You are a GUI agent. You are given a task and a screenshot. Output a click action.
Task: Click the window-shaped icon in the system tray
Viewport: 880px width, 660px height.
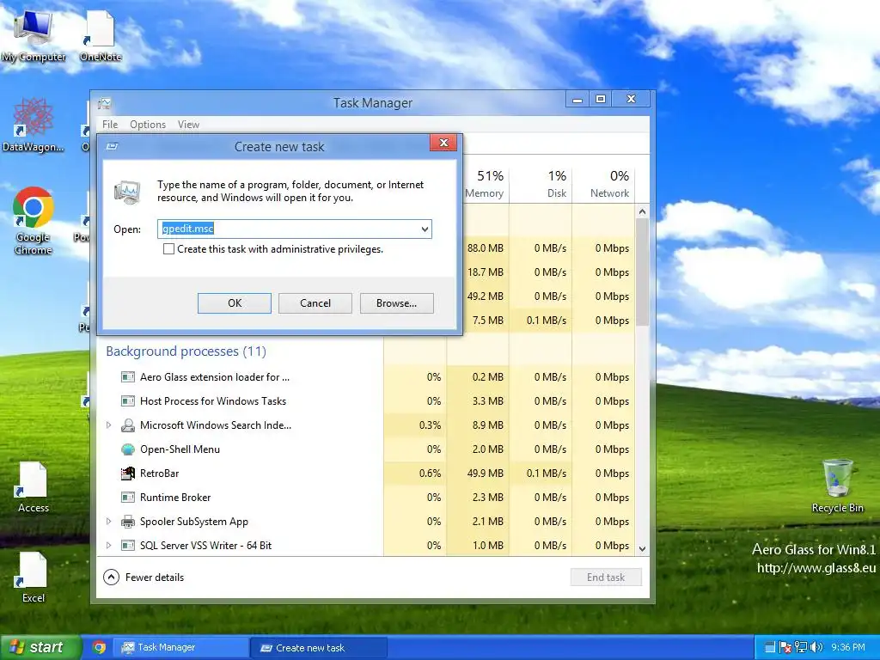(x=771, y=648)
